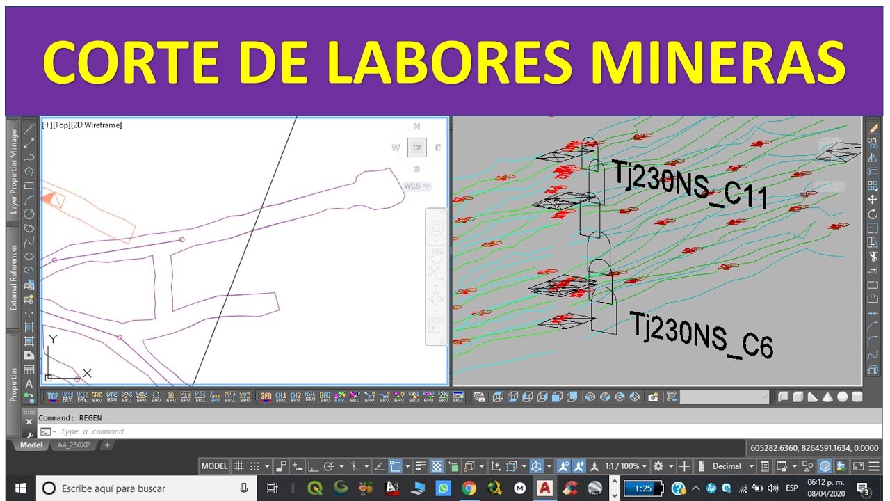Open annotation scale 1:1 / 100% dropdown

pyautogui.click(x=626, y=466)
